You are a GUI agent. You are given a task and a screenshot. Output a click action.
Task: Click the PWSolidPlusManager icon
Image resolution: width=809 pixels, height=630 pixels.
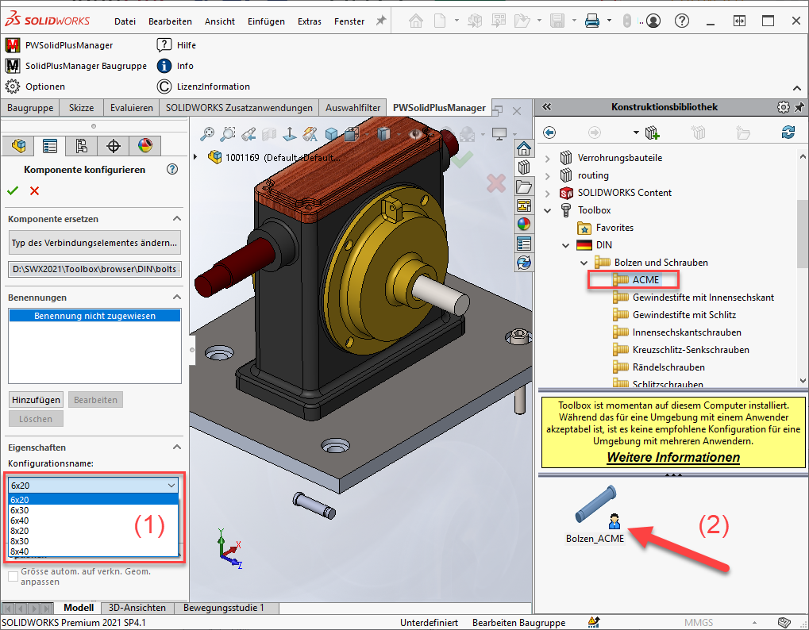[x=13, y=45]
